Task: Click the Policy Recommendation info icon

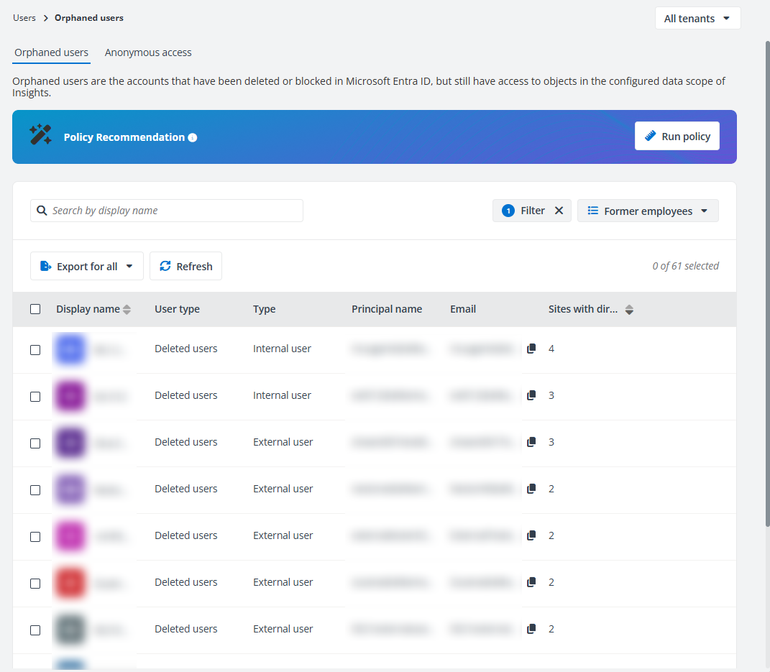Action: (193, 137)
